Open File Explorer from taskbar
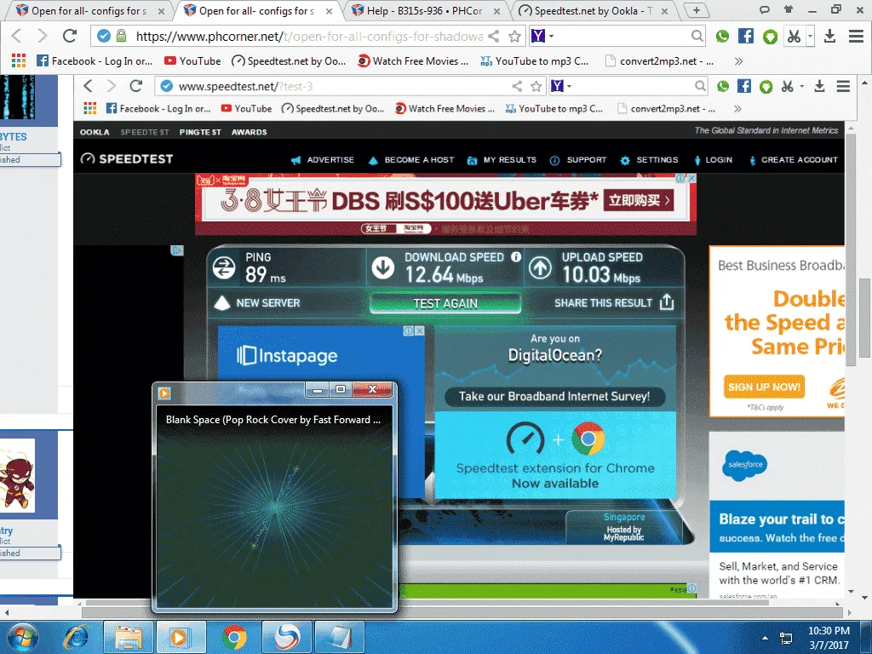Image resolution: width=872 pixels, height=654 pixels. [129, 637]
